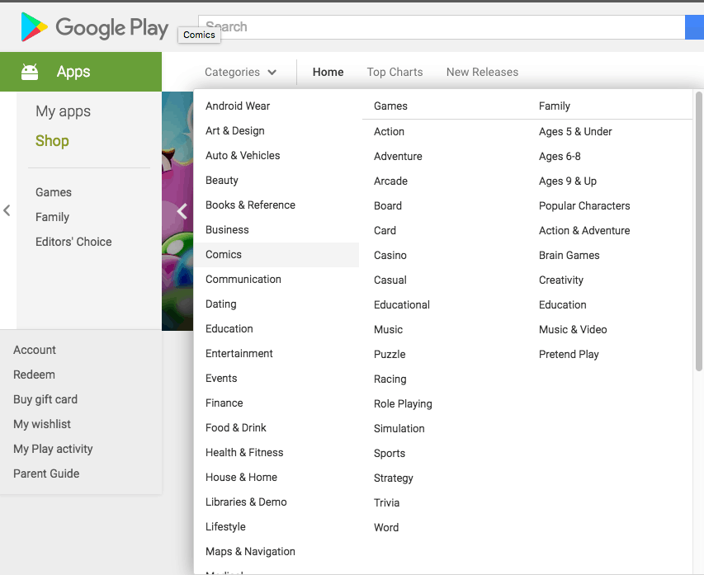
Task: Select the Food & Drink category
Action: [x=236, y=427]
